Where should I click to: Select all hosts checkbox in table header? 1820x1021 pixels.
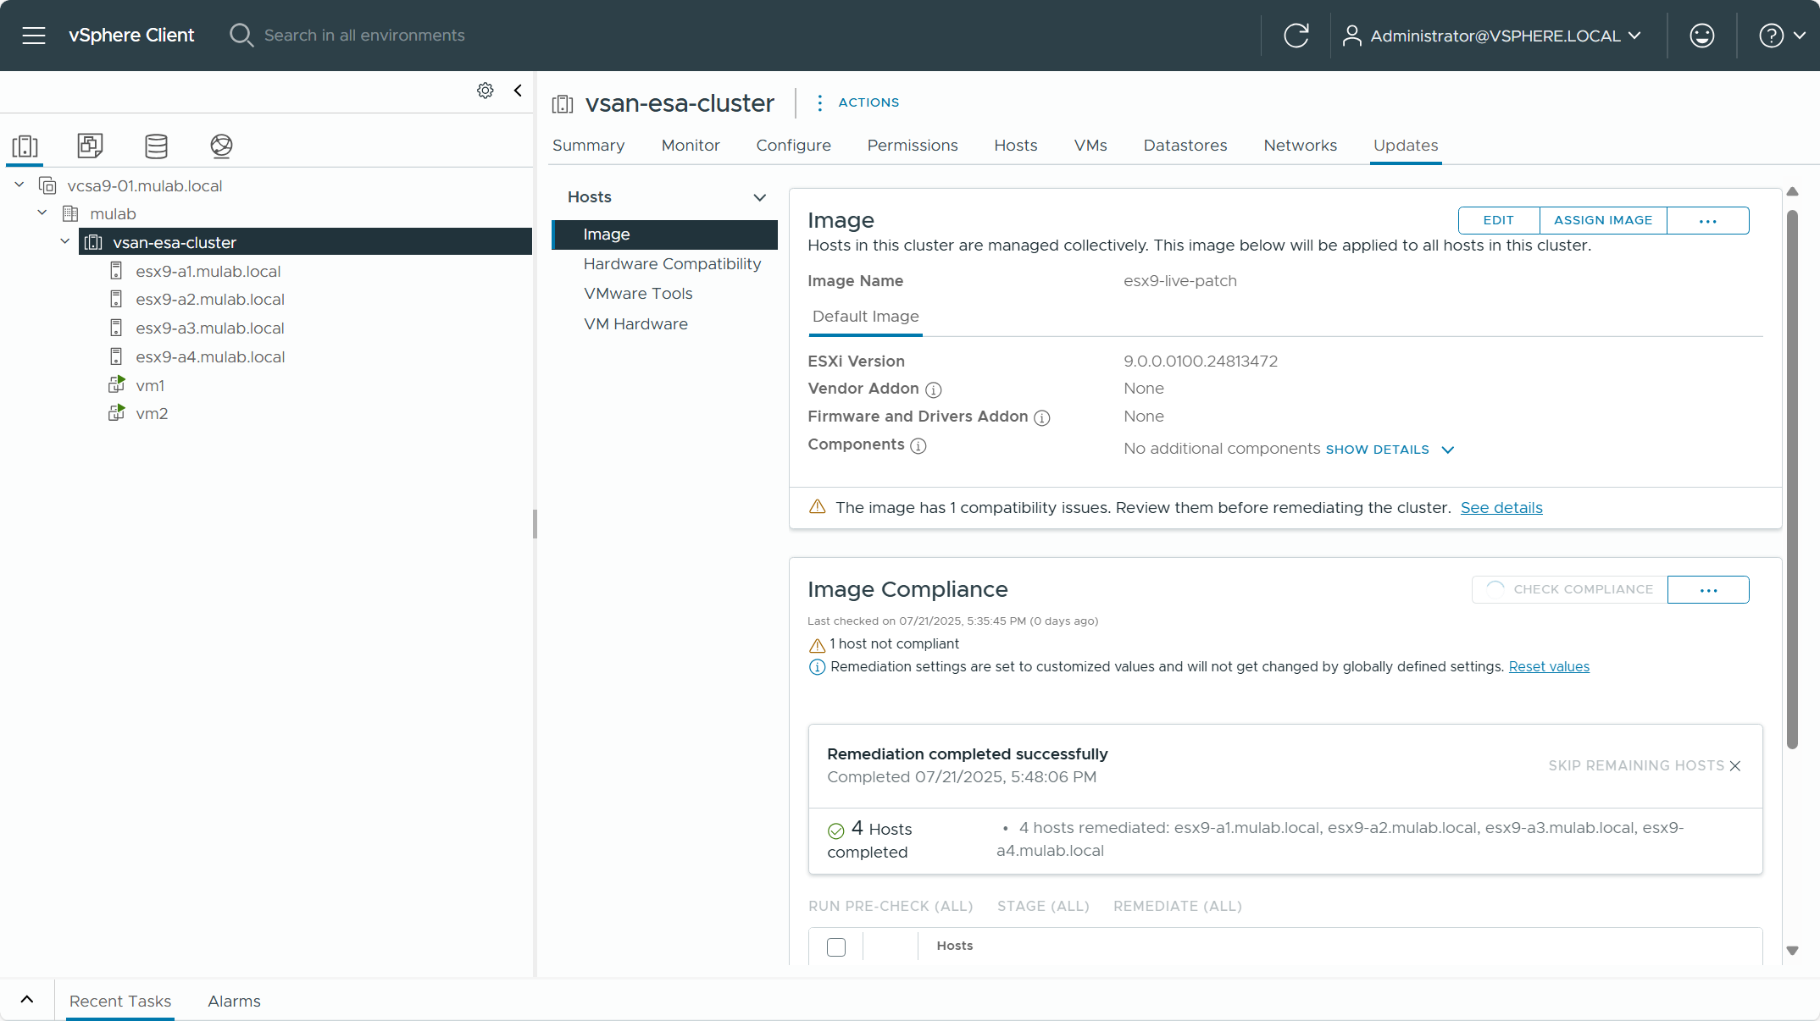[x=836, y=946]
